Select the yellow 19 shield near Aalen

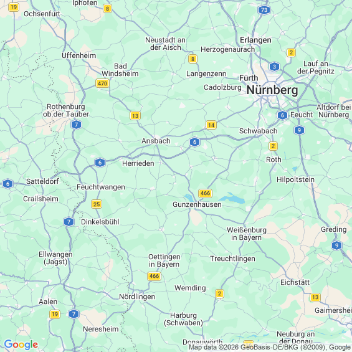pos(55,314)
